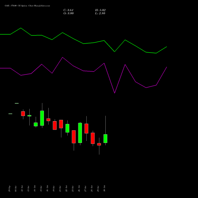Click the tall green candlestick above 26 Oct
198x198 pixels.
coord(80,133)
